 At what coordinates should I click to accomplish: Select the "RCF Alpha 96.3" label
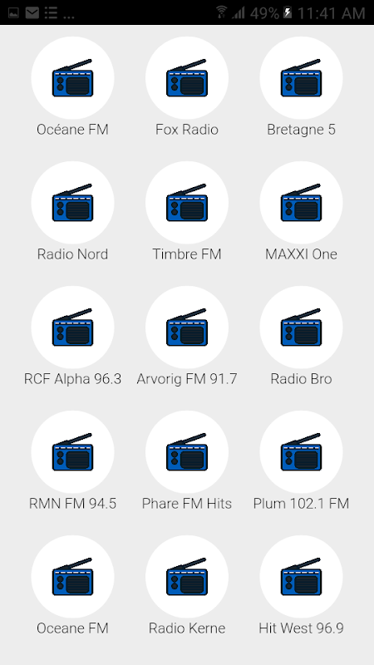72,379
